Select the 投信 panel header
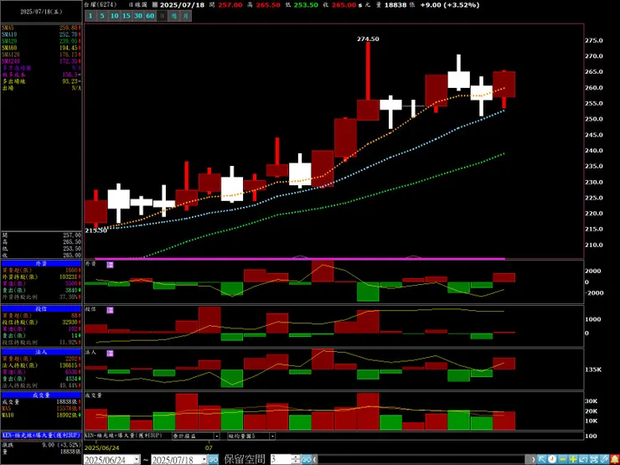Viewport: 620px width, 465px height. (41, 309)
